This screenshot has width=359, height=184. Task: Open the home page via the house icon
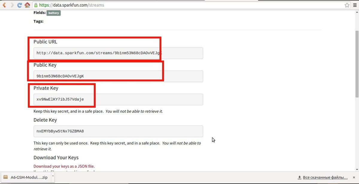(x=27, y=5)
